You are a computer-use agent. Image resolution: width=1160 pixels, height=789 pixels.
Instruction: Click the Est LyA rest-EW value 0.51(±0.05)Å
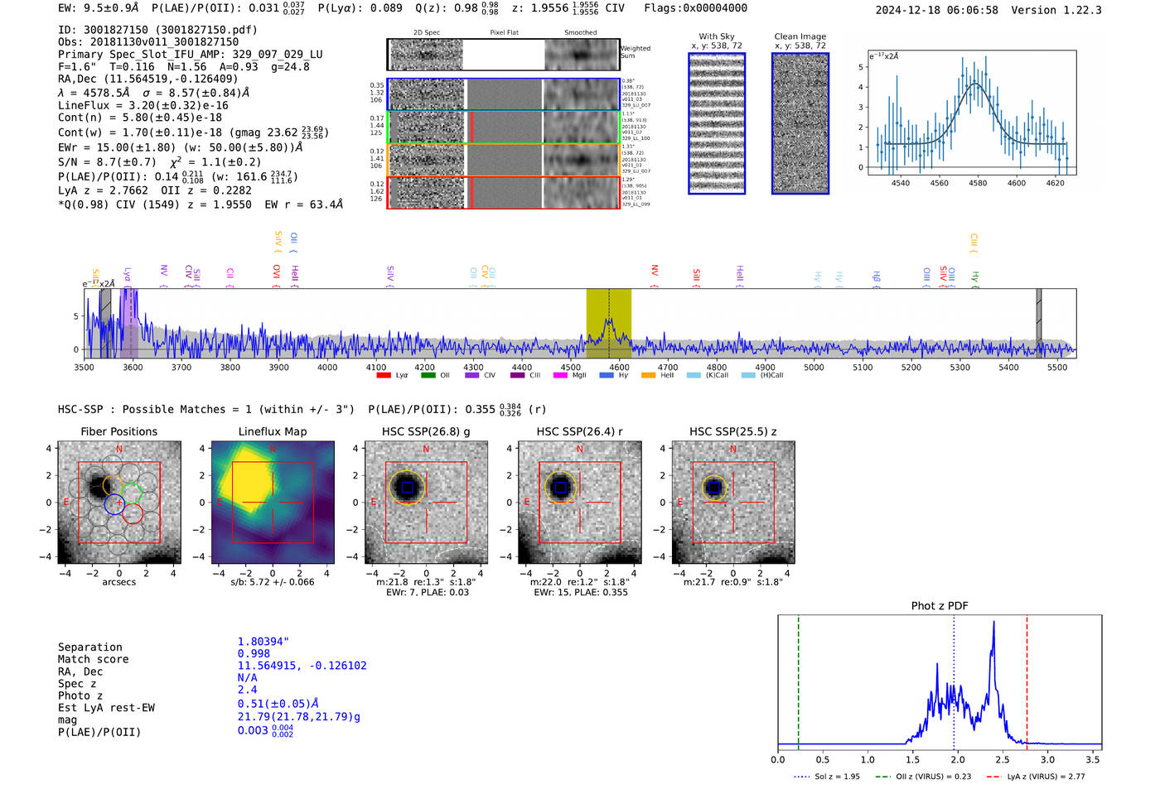(278, 703)
